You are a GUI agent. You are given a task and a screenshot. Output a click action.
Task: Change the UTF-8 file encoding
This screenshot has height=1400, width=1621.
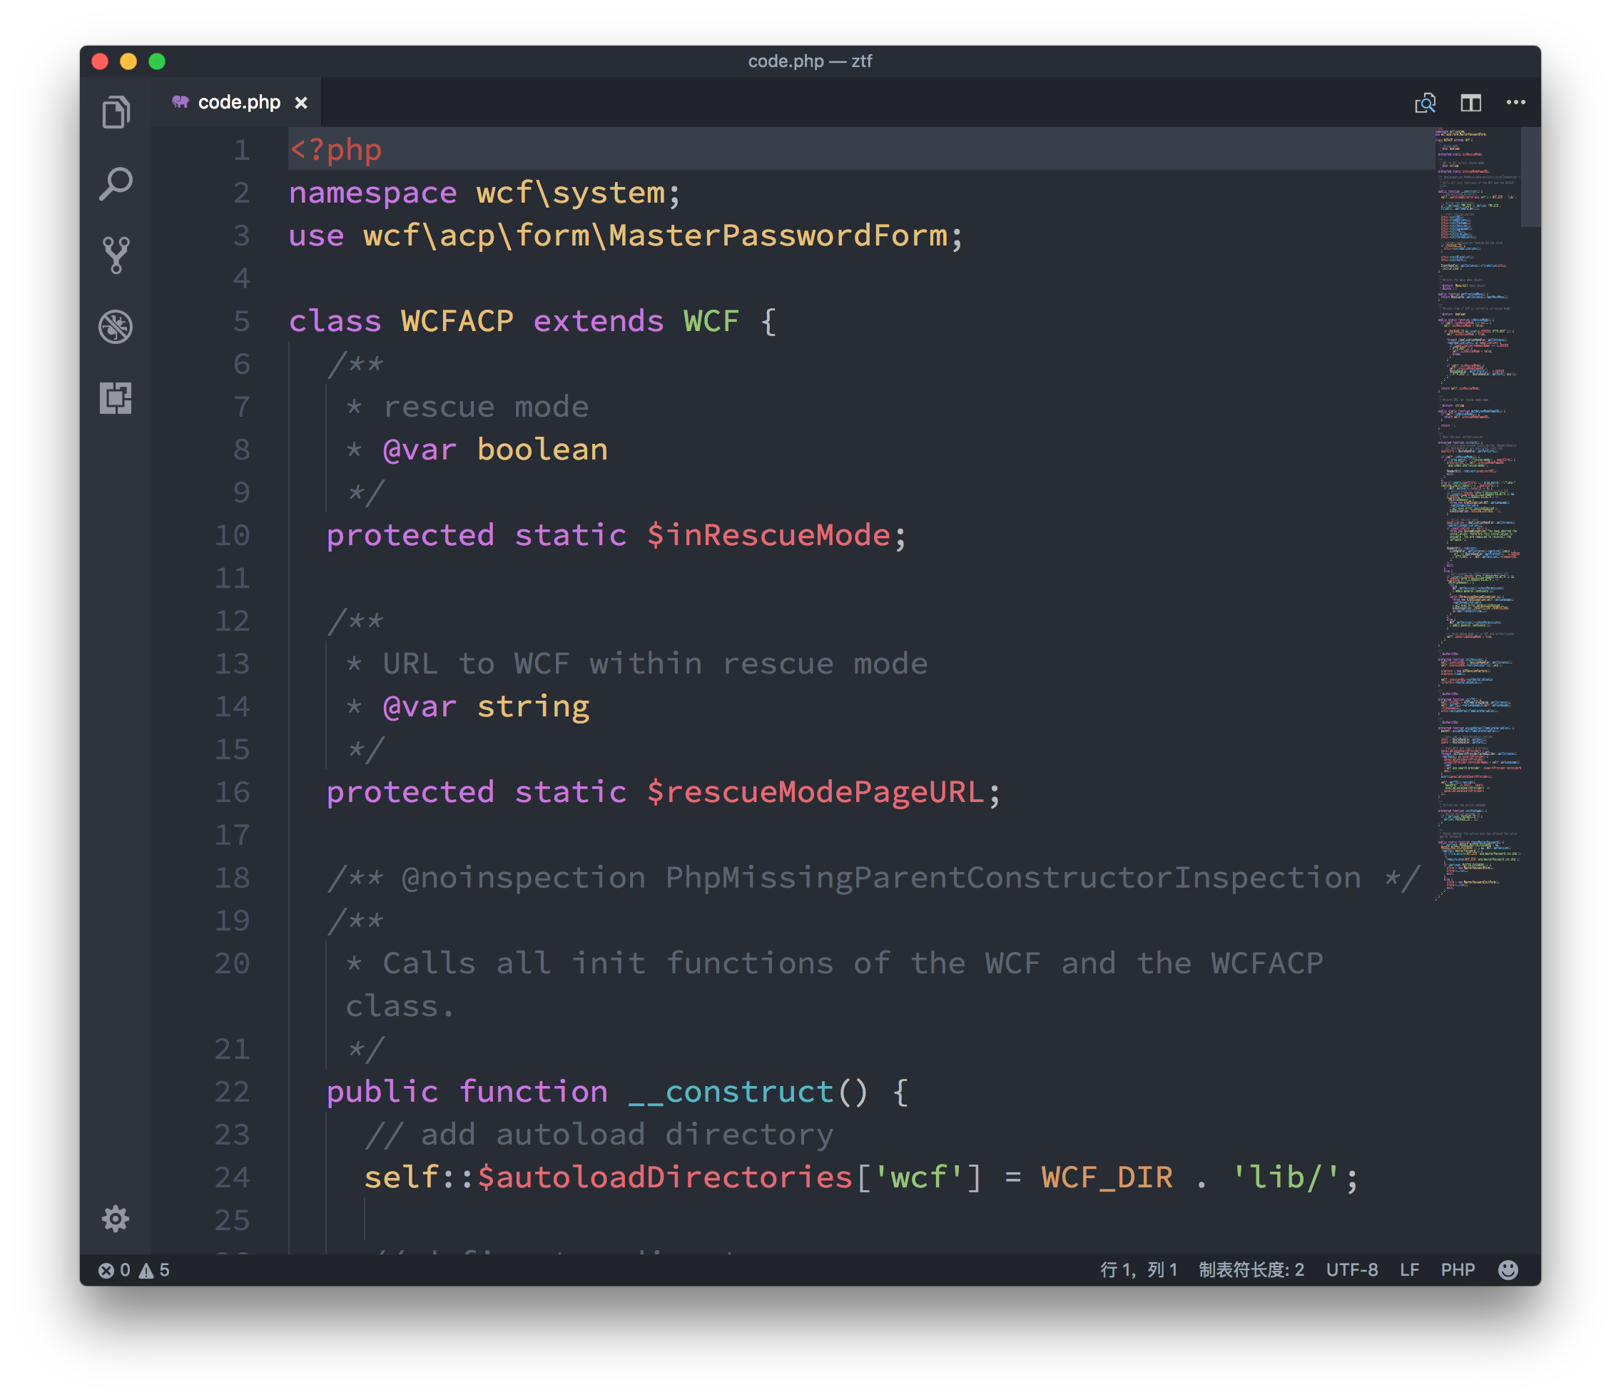coord(1351,1269)
